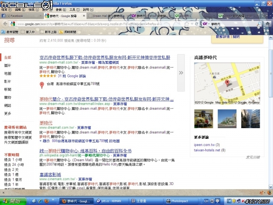Screen dimensions: 273x205
Task: Filter results to 過去 1 週
Action: [x=11, y=175]
